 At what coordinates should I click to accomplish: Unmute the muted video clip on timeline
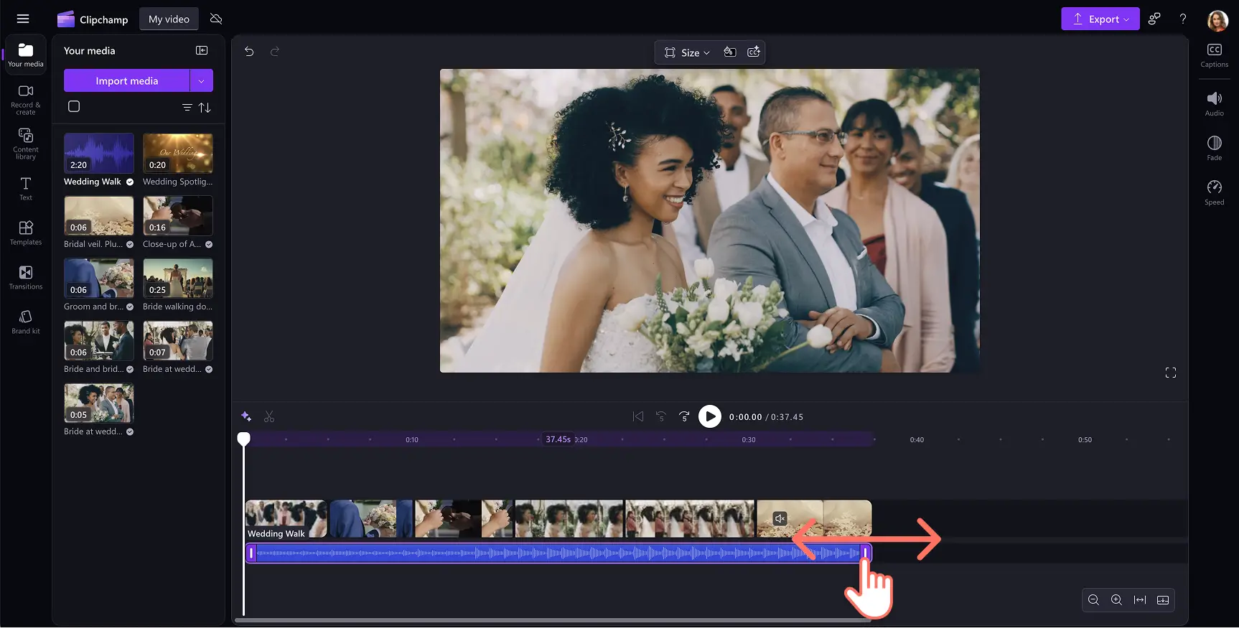tap(780, 518)
